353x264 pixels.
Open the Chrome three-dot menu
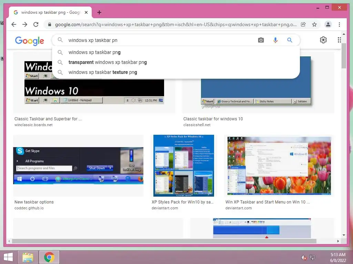point(339,24)
